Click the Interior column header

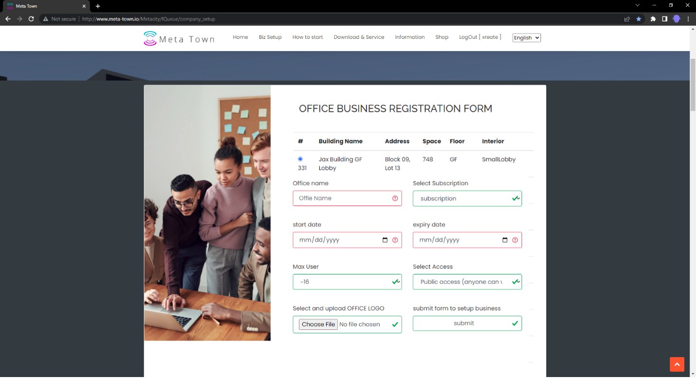[493, 141]
